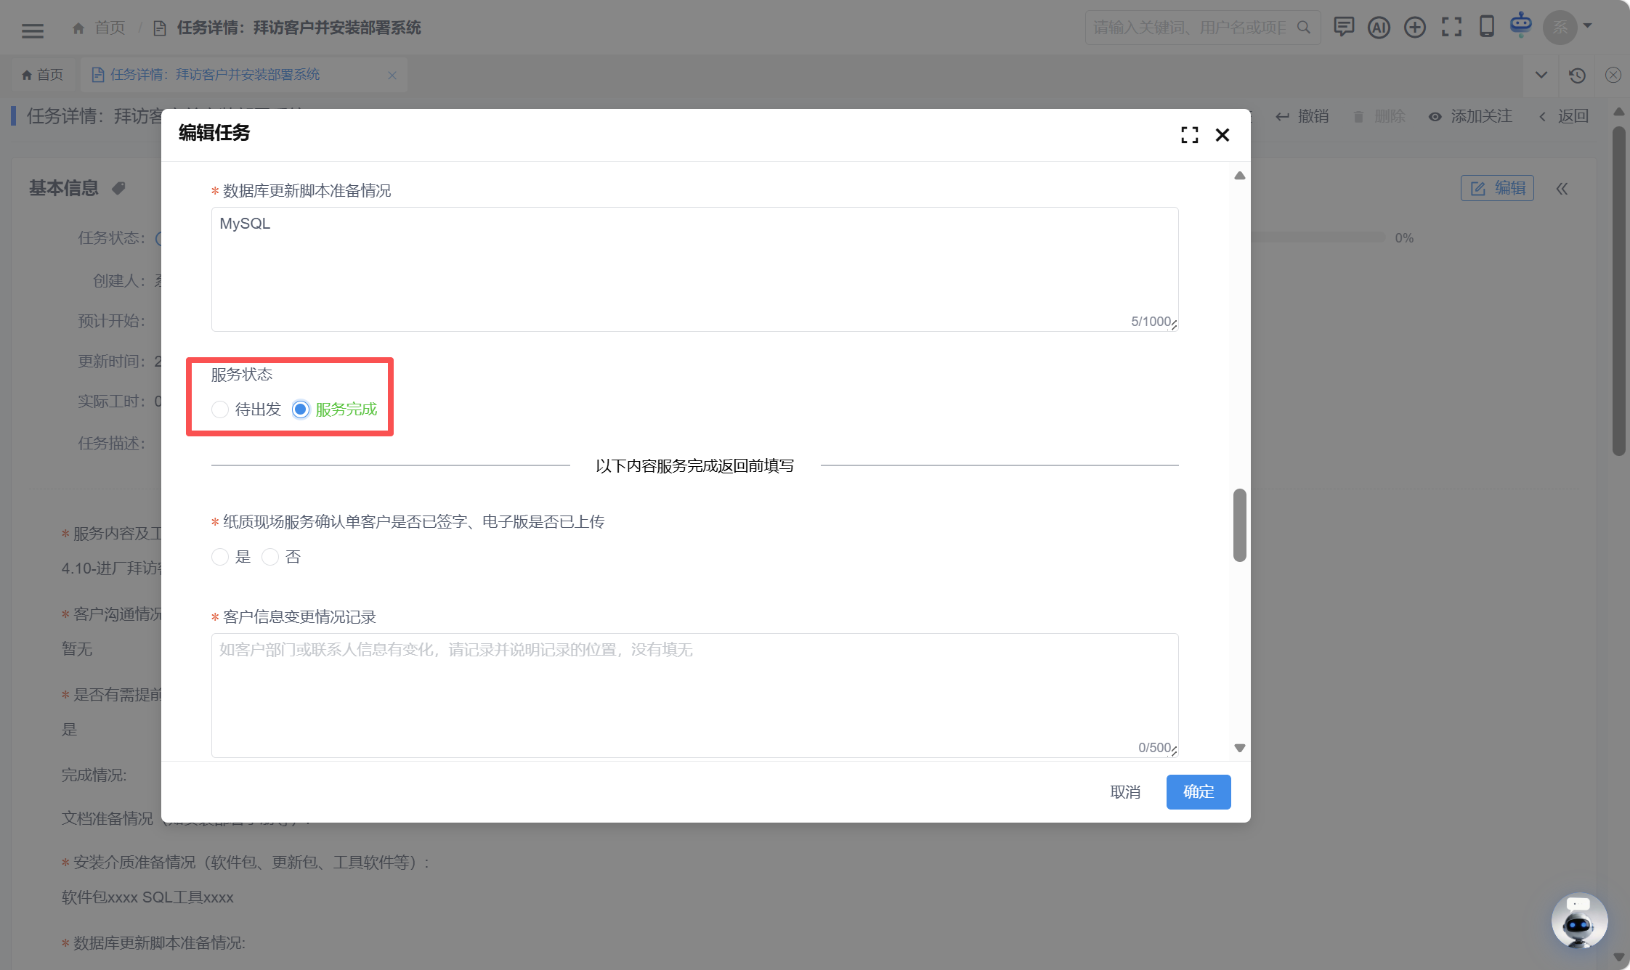Toggle fullscreen icon in edit dialog
This screenshot has height=970, width=1630.
coord(1190,135)
